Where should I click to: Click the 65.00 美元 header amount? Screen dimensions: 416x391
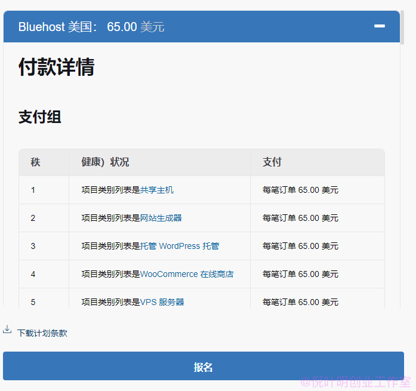click(x=135, y=27)
